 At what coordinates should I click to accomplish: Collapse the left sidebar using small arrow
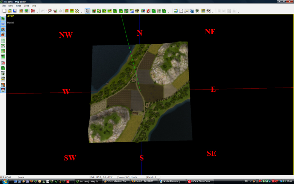(x=1, y=95)
